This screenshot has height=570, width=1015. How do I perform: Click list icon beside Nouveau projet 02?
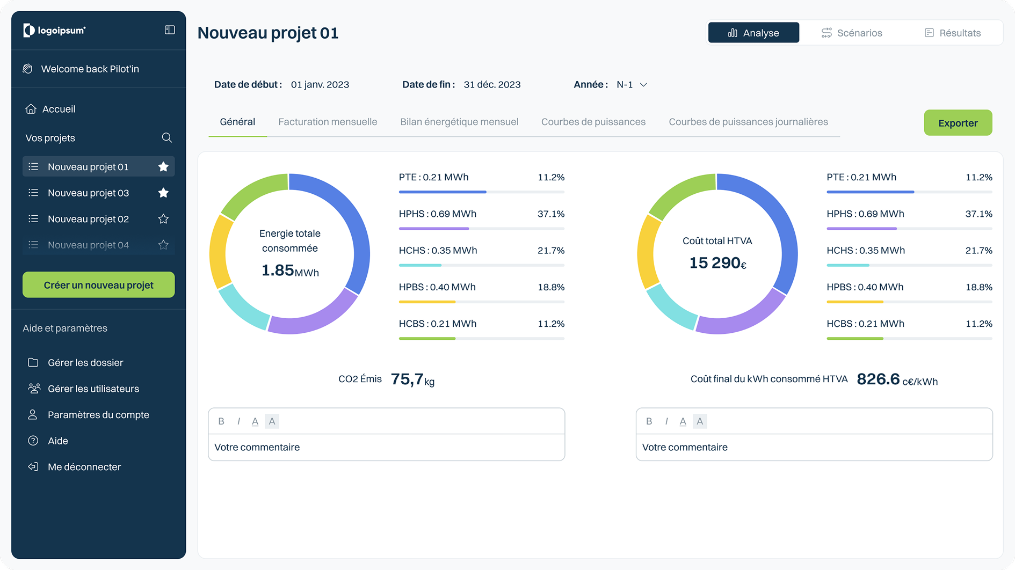33,219
